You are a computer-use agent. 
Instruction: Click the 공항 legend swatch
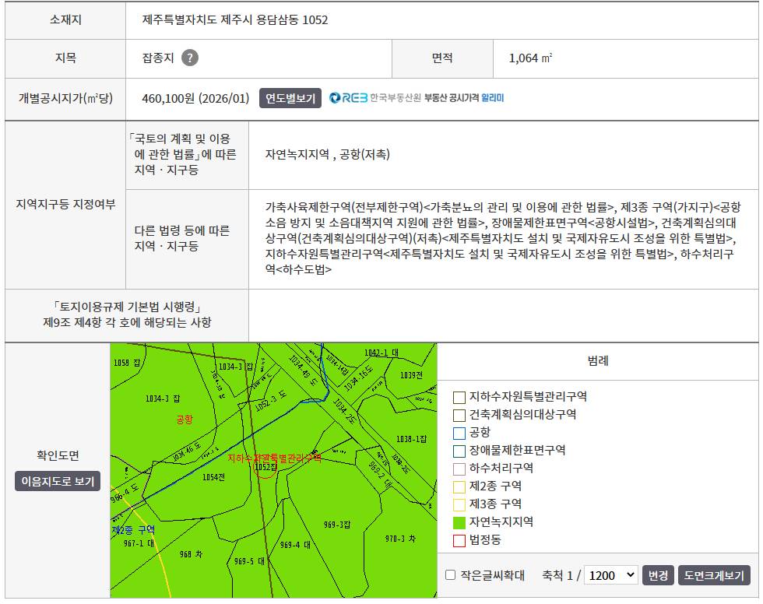coord(459,433)
